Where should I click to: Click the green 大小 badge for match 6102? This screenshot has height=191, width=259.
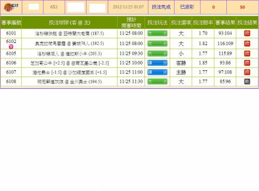pos(157,43)
